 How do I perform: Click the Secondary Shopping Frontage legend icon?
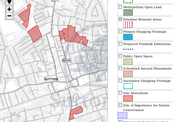pos(128,86)
